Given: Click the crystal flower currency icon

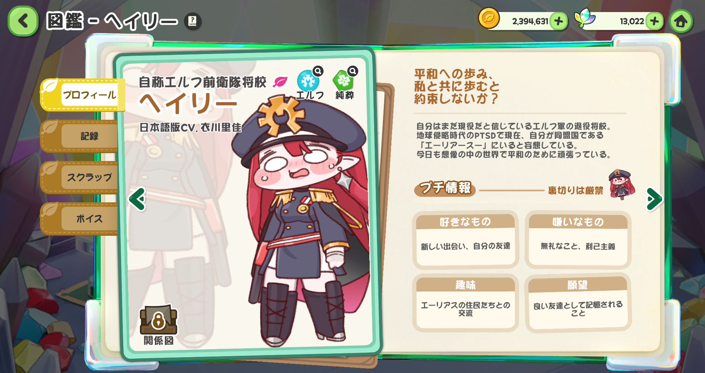Looking at the screenshot, I should click(585, 18).
